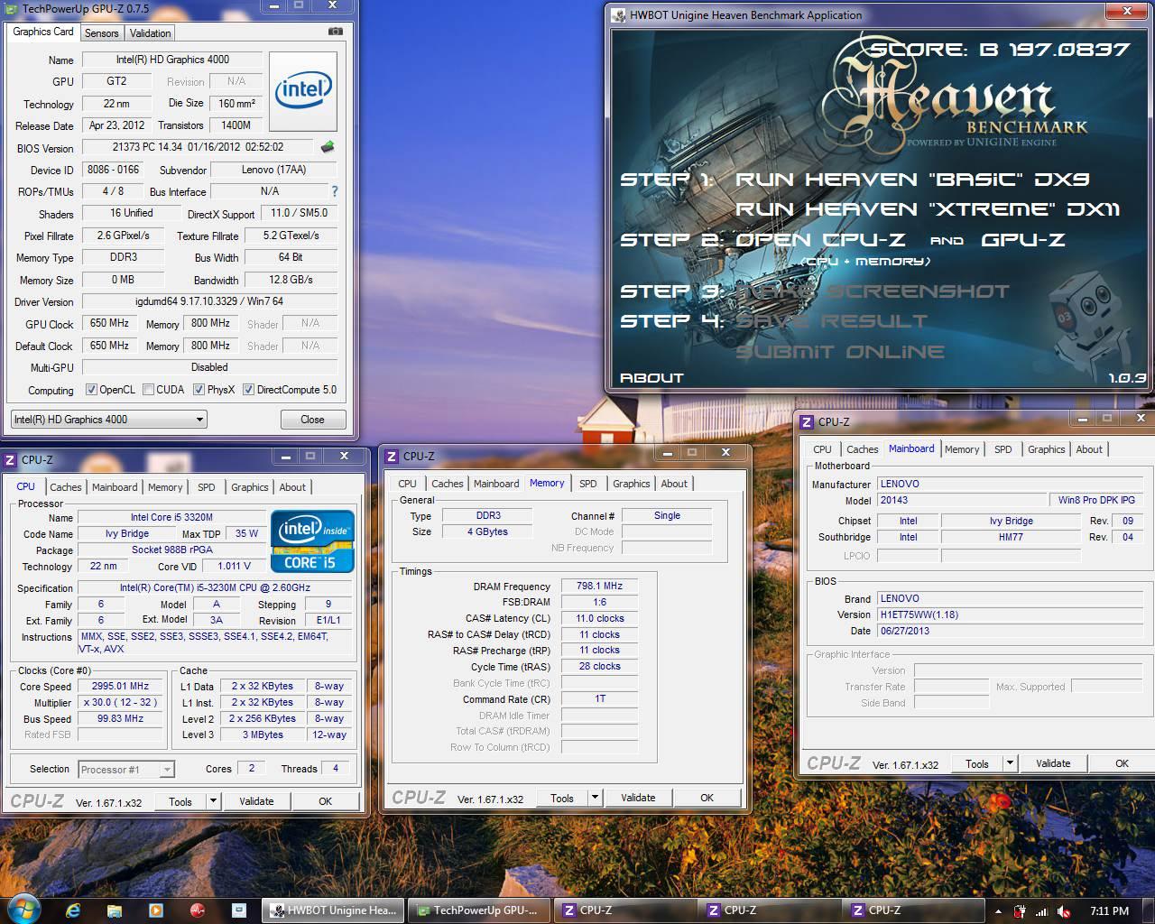Click the network signal tray icon

pos(1044,910)
